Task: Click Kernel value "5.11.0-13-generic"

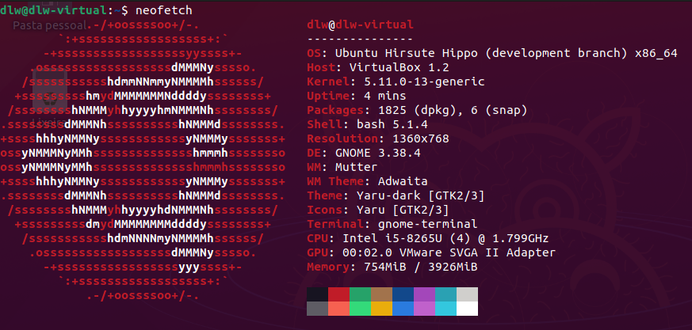Action: pyautogui.click(x=425, y=82)
